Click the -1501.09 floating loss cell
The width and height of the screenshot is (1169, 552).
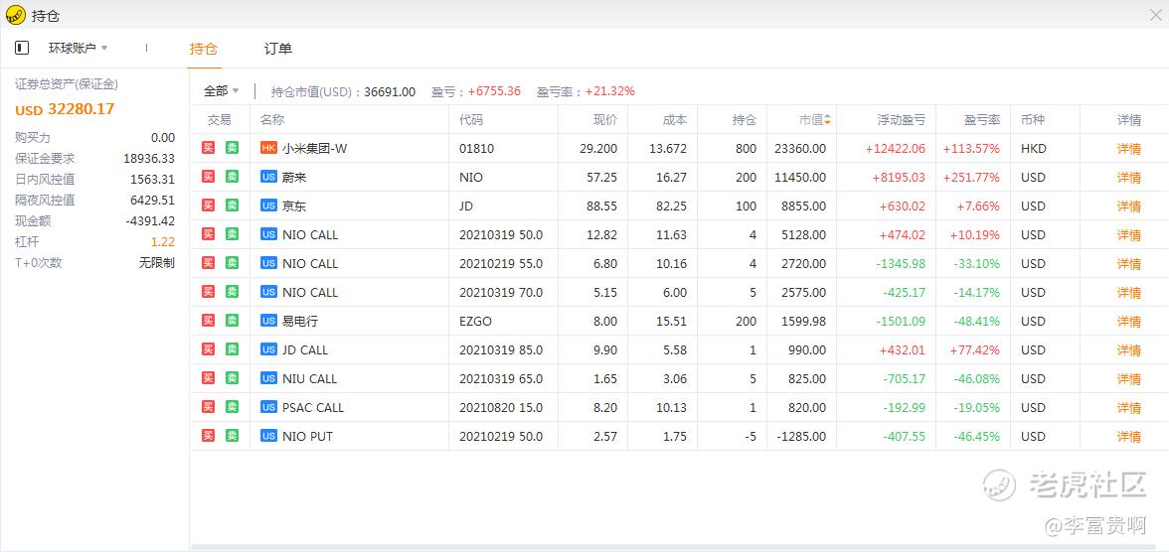[901, 321]
